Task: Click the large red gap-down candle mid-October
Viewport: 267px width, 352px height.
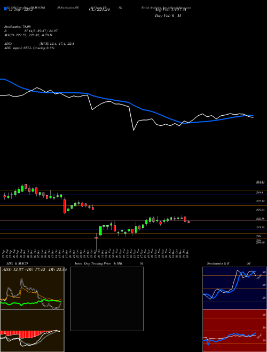Action: click(65, 206)
